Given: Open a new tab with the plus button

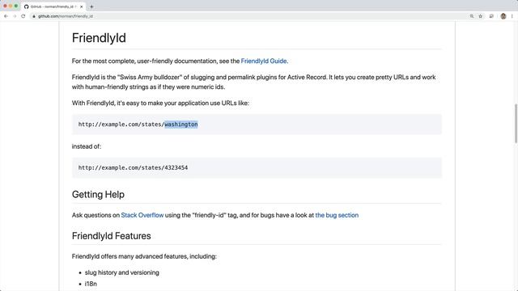Looking at the screenshot, I should click(91, 6).
